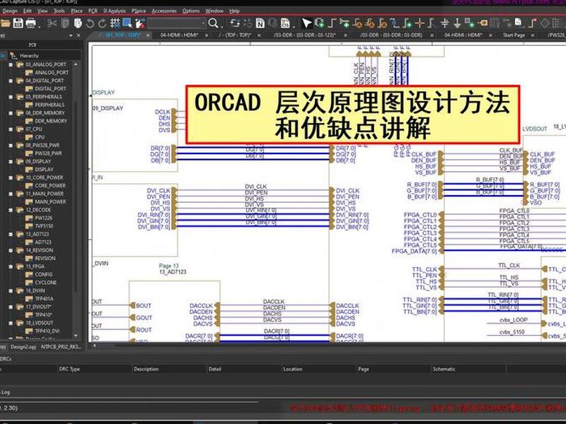This screenshot has width=566, height=424.
Task: Collapse the 17_DVIOUT tree node
Action: pos(11,307)
